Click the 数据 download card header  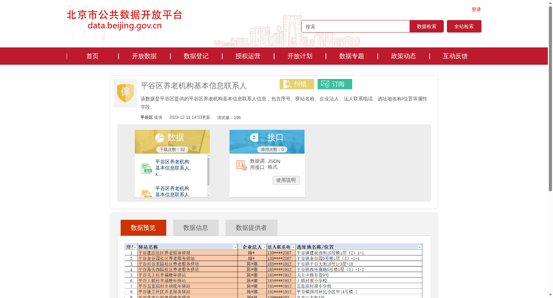pyautogui.click(x=172, y=142)
